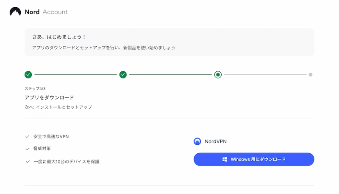The height and width of the screenshot is (194, 339).
Task: Click checkmark beside 脅威対策
Action: coord(27,149)
